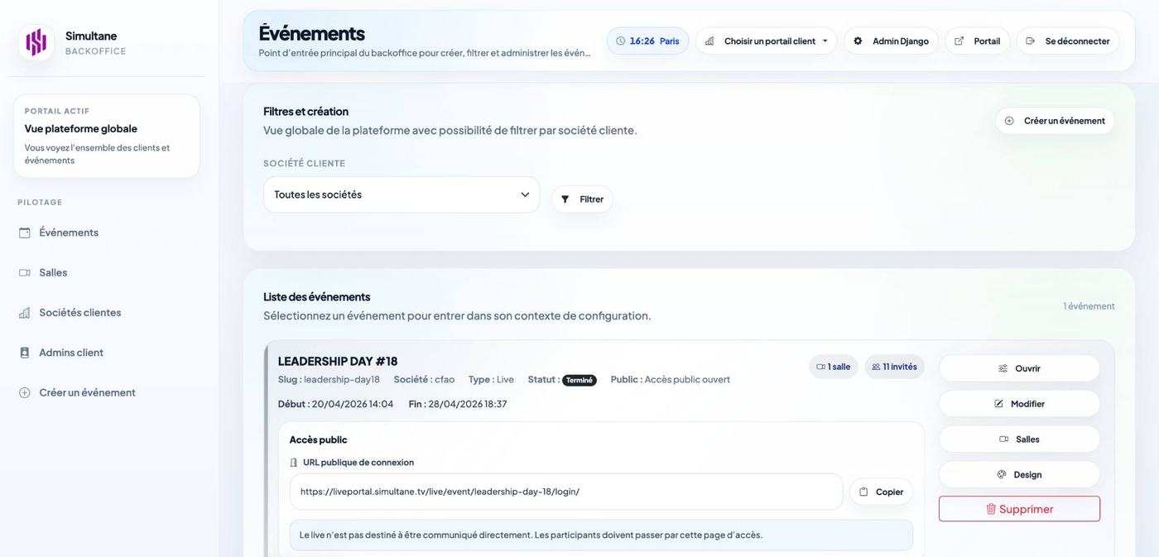Select Événements in the Pilotage menu
Screen dimensions: 1159x557
(x=69, y=233)
